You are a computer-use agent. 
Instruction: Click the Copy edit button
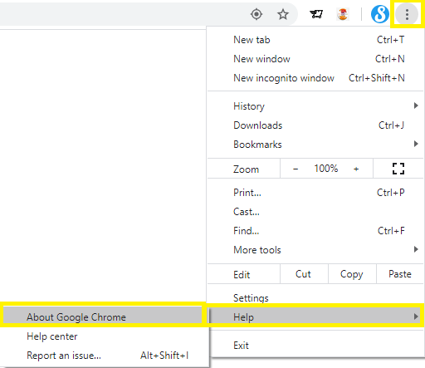point(352,274)
